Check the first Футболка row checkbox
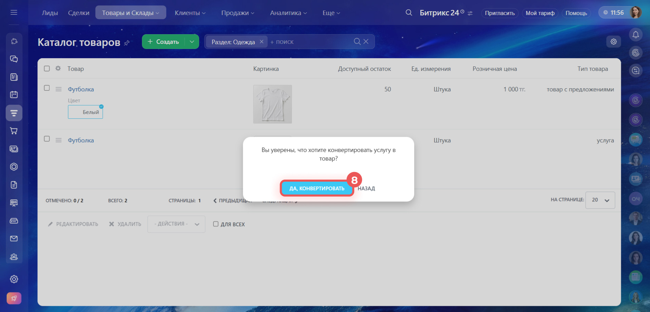Viewport: 650px width, 312px height. [47, 88]
